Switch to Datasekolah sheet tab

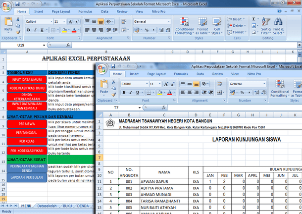(47, 206)
